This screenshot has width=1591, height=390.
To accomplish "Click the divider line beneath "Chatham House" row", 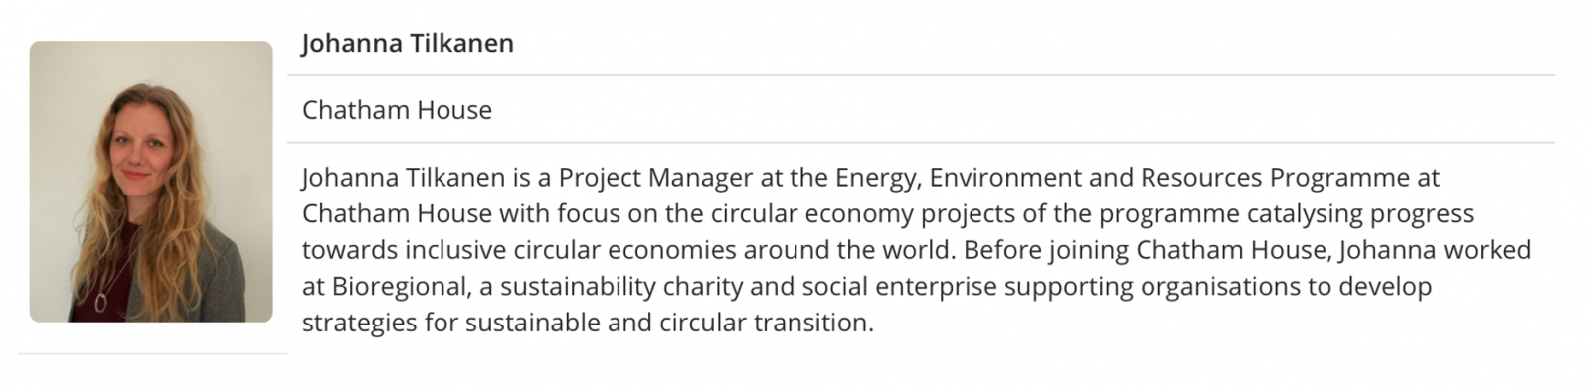I will point(921,143).
